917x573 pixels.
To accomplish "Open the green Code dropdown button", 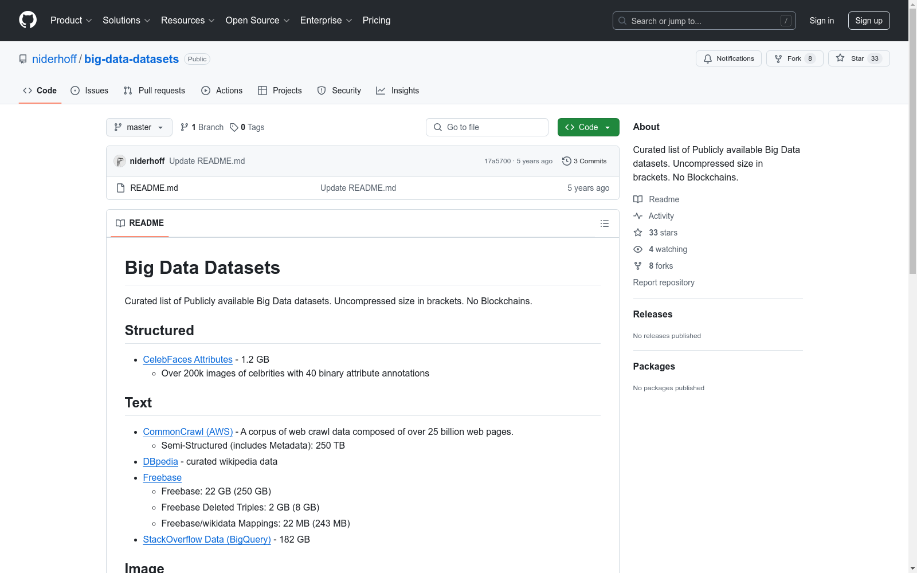I will [588, 127].
